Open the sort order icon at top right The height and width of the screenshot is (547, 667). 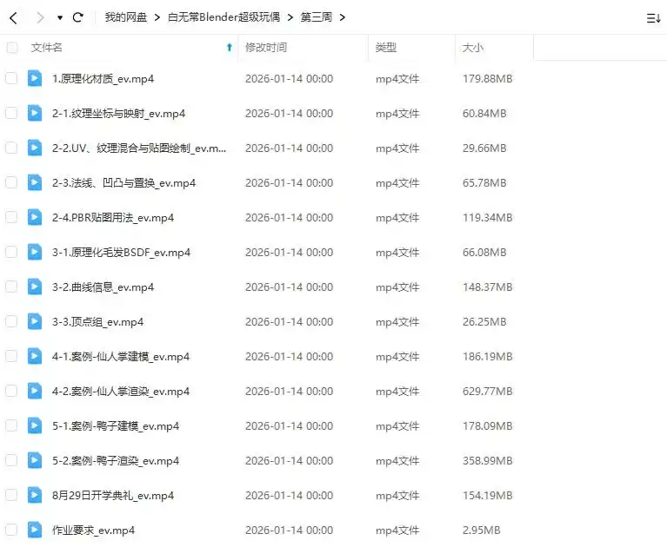click(x=653, y=18)
